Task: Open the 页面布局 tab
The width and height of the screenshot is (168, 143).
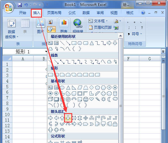Action: pyautogui.click(x=54, y=13)
